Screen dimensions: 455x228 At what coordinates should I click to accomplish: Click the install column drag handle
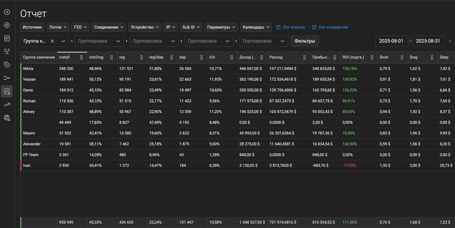point(81,57)
